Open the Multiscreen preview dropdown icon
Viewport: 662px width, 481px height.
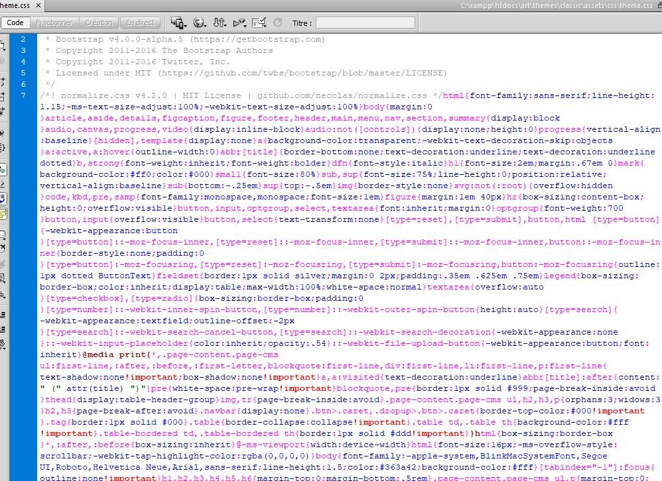(178, 23)
